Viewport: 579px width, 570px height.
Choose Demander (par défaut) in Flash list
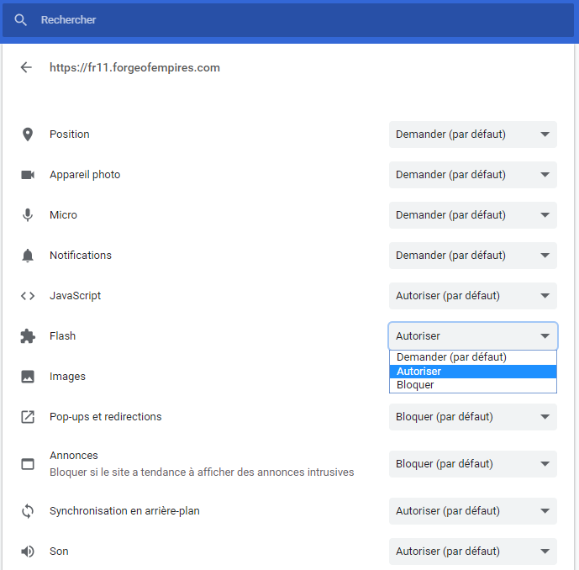coord(472,357)
